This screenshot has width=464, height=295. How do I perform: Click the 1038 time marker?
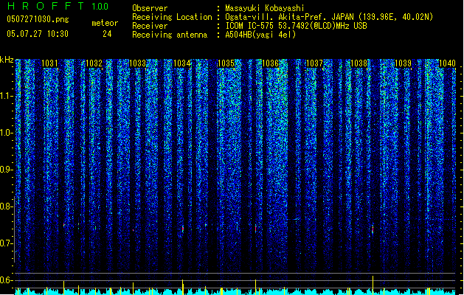point(359,63)
